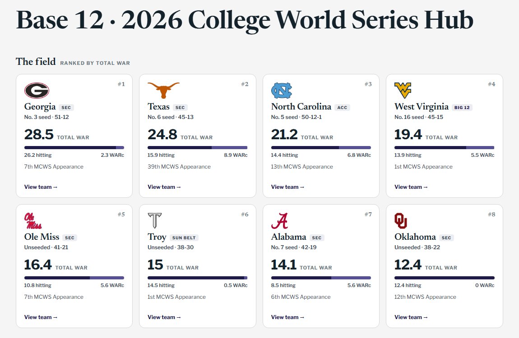Follow View team link on Alabama card
Viewport: 519px width, 338px height.
[x=287, y=317]
